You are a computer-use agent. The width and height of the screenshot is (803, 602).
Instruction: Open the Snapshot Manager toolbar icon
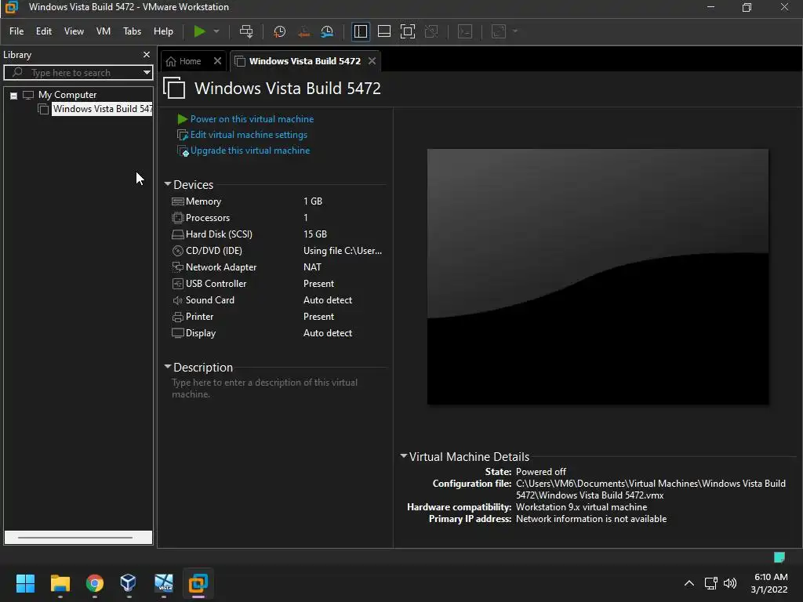coord(327,31)
